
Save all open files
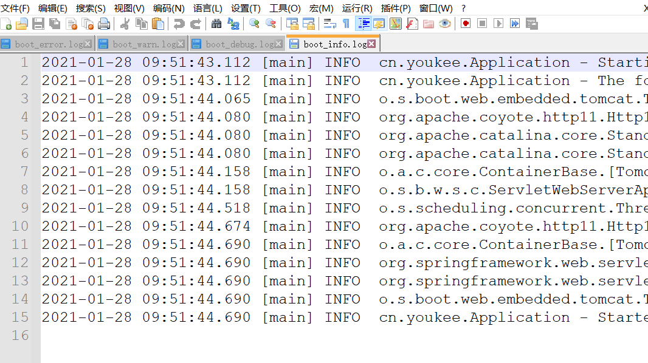pyautogui.click(x=53, y=23)
